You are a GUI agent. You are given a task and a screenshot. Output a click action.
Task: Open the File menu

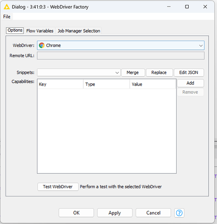7,17
